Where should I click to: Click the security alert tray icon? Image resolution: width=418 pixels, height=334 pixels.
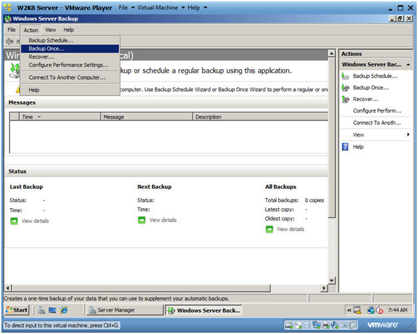point(357,310)
